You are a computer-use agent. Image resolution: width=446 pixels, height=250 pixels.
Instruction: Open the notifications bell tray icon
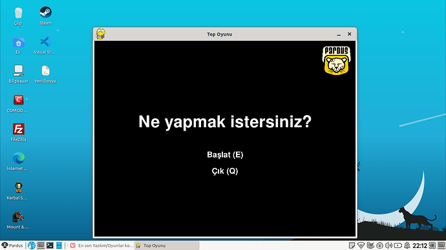point(407,245)
